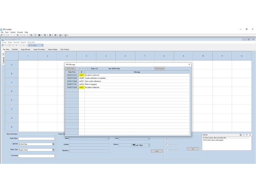Go to first page of messages

pyautogui.click(x=80, y=68)
